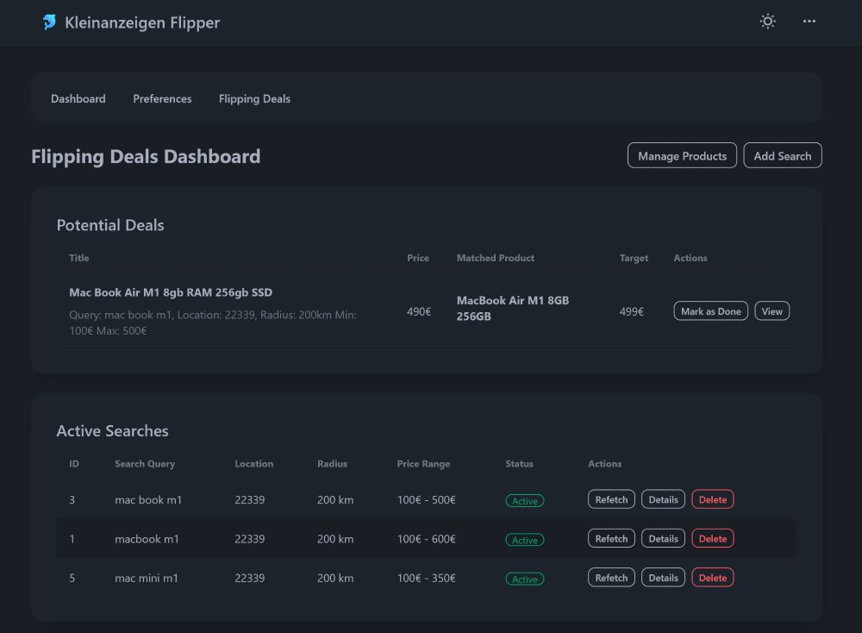The image size is (862, 633).
Task: Click the Potential Deals heading
Action: point(110,225)
